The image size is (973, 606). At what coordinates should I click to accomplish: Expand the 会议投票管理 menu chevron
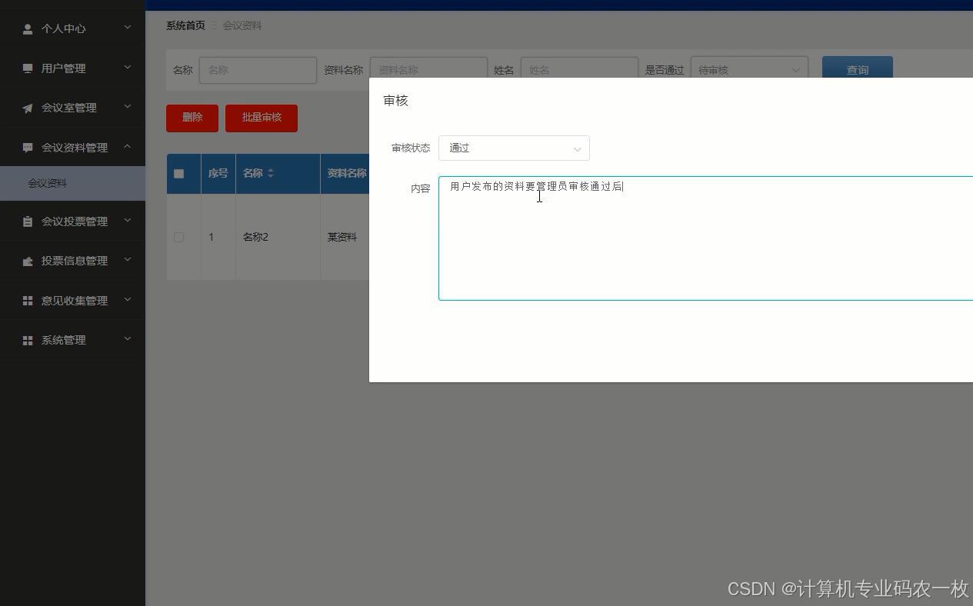[128, 221]
